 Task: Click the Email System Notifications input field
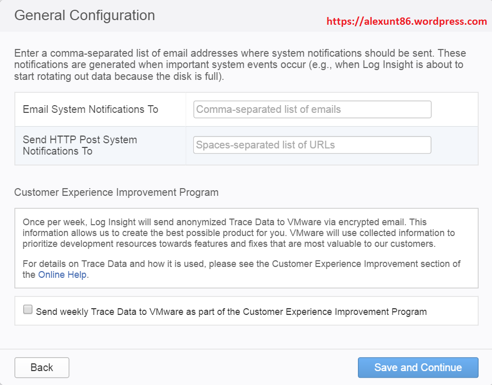tap(312, 109)
